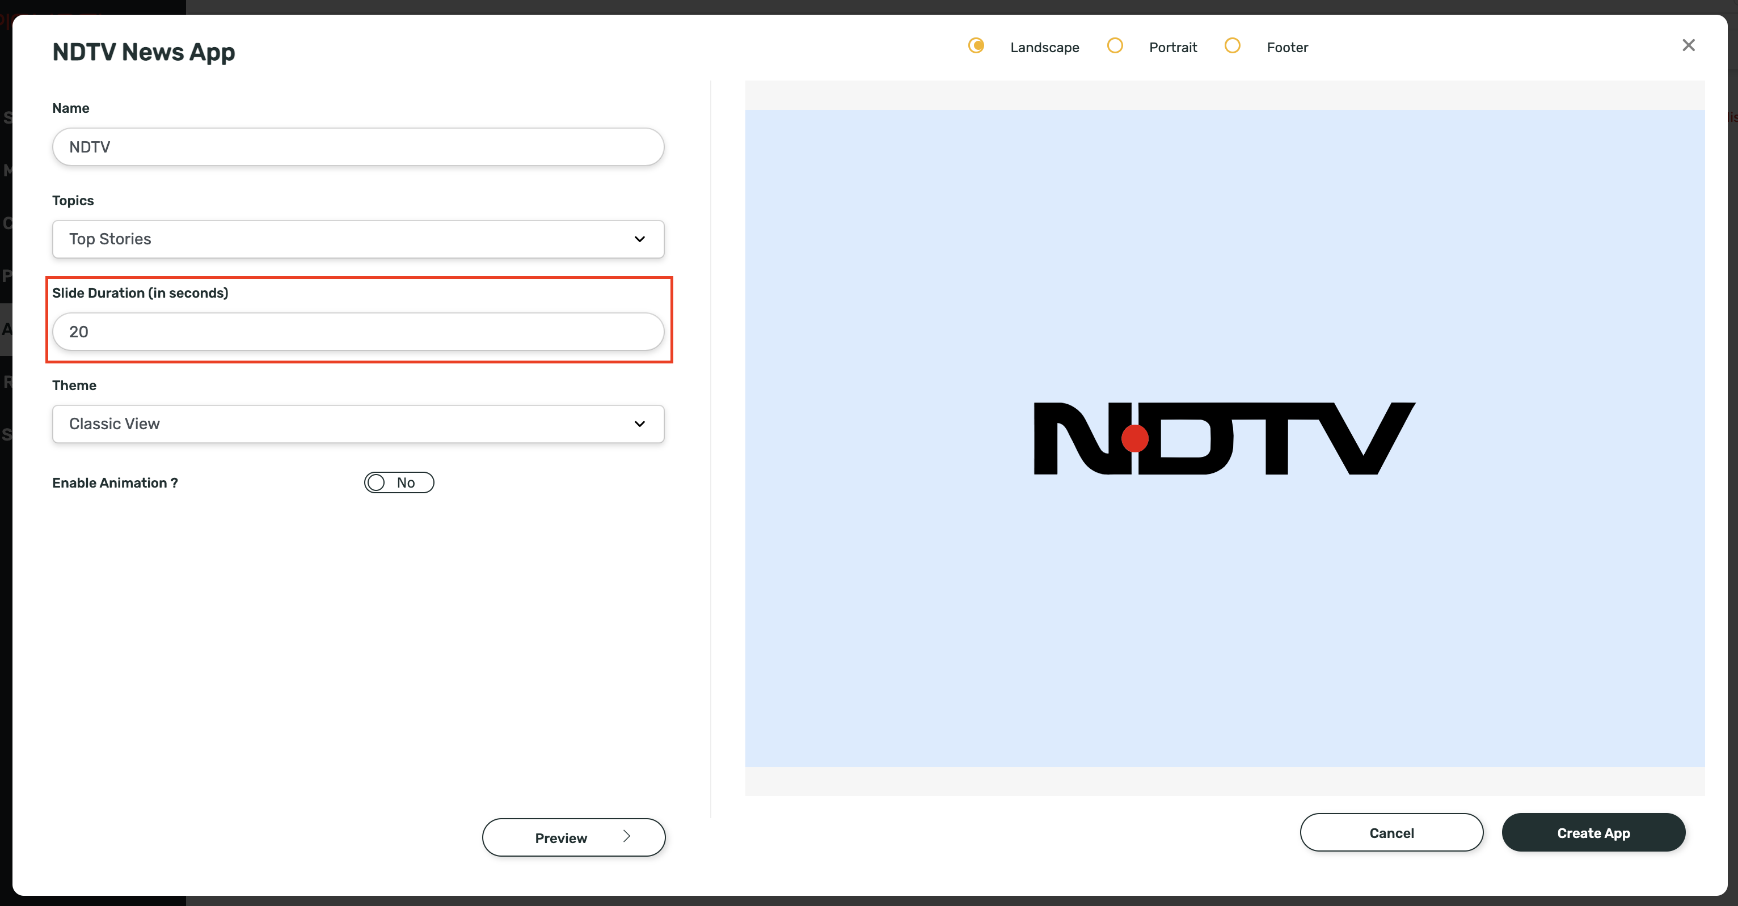
Task: Click the 'Slide Duration (in seconds)' label
Action: click(x=140, y=293)
